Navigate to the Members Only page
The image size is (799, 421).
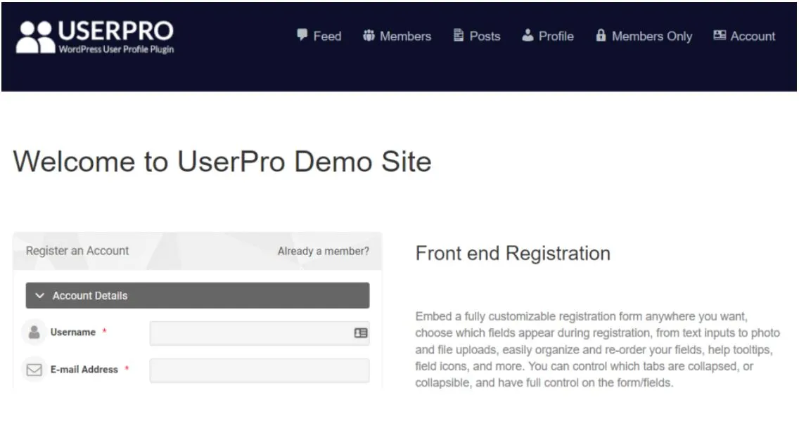[x=651, y=36]
